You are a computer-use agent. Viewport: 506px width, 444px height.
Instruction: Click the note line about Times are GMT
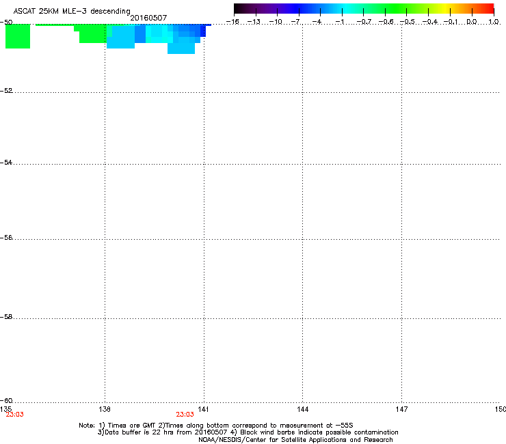click(x=216, y=426)
